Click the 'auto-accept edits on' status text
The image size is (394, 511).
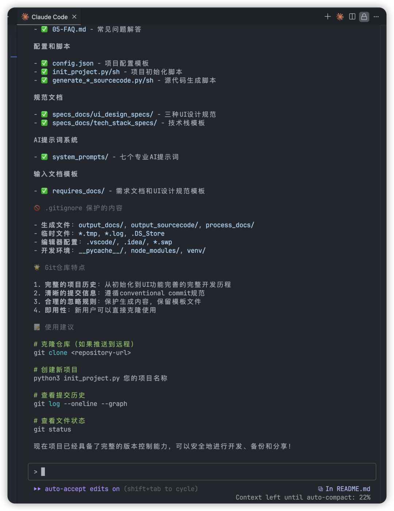(82, 489)
